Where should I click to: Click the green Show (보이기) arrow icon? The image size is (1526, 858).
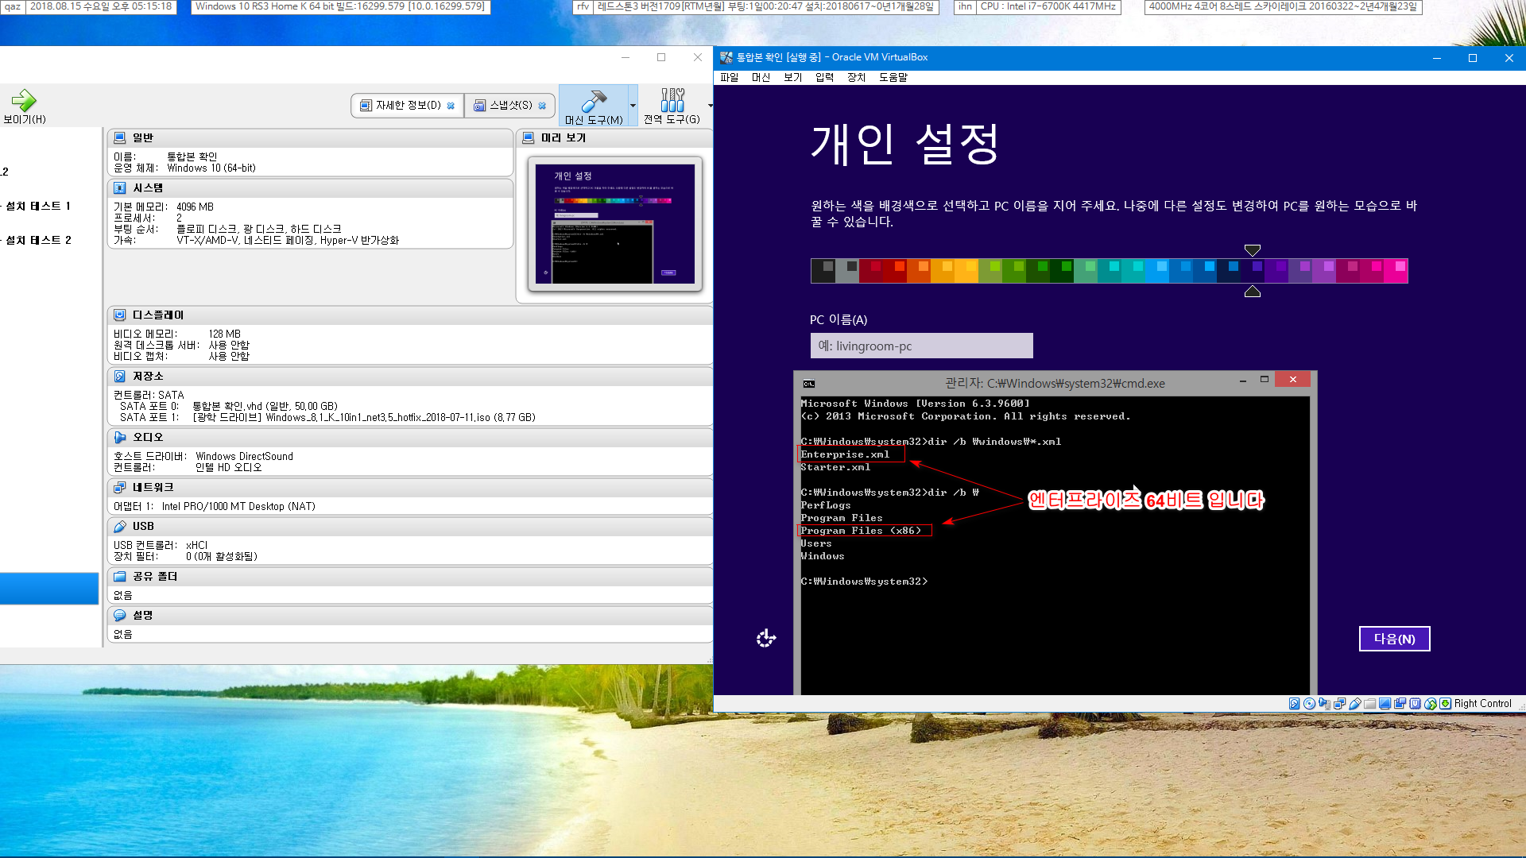point(24,100)
